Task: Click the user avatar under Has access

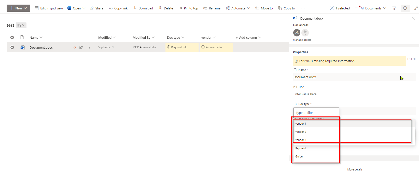Action: pyautogui.click(x=297, y=33)
